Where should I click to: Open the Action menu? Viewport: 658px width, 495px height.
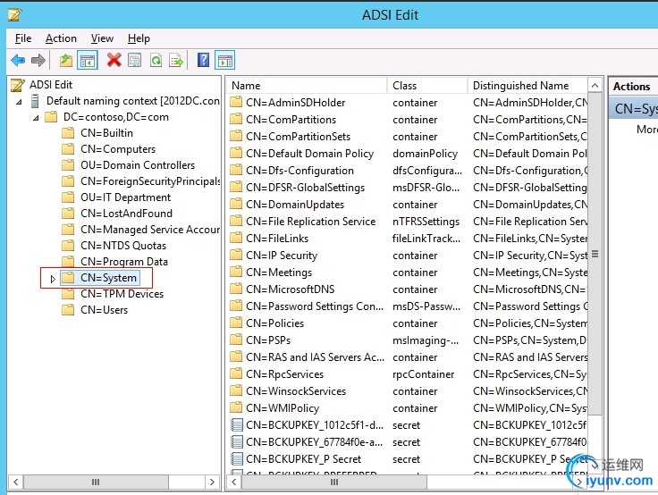61,38
